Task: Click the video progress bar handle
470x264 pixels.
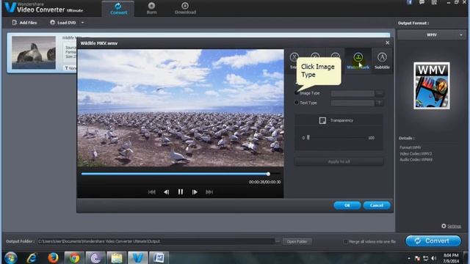Action: (268, 174)
